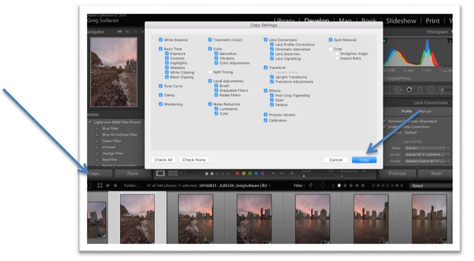
Task: Confirm with the blue Copy button
Action: pos(364,160)
